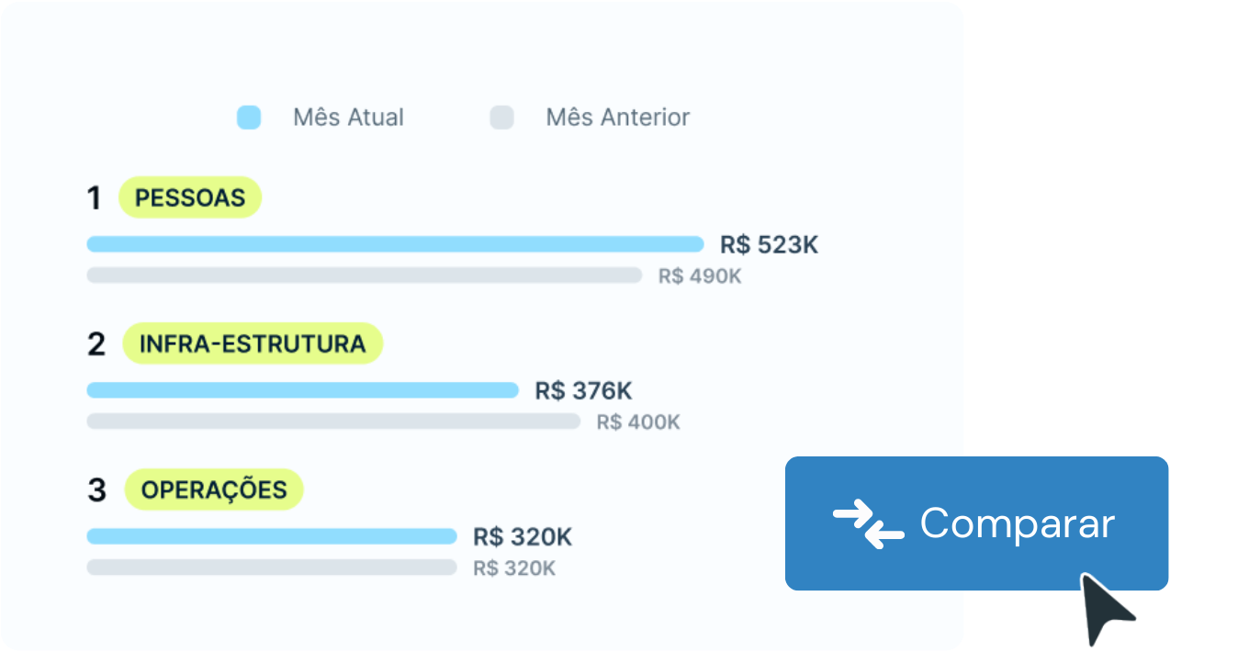Screen dimensions: 1249x652
Task: Click the R$ 490K value label
Action: (x=699, y=276)
